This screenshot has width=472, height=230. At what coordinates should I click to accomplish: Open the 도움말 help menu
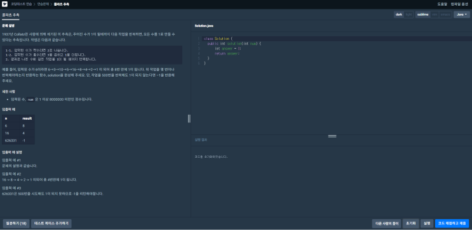click(x=442, y=4)
